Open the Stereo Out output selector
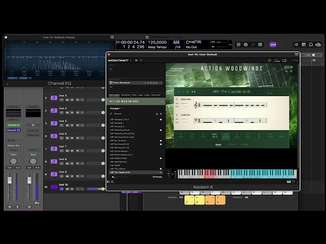 point(13,145)
